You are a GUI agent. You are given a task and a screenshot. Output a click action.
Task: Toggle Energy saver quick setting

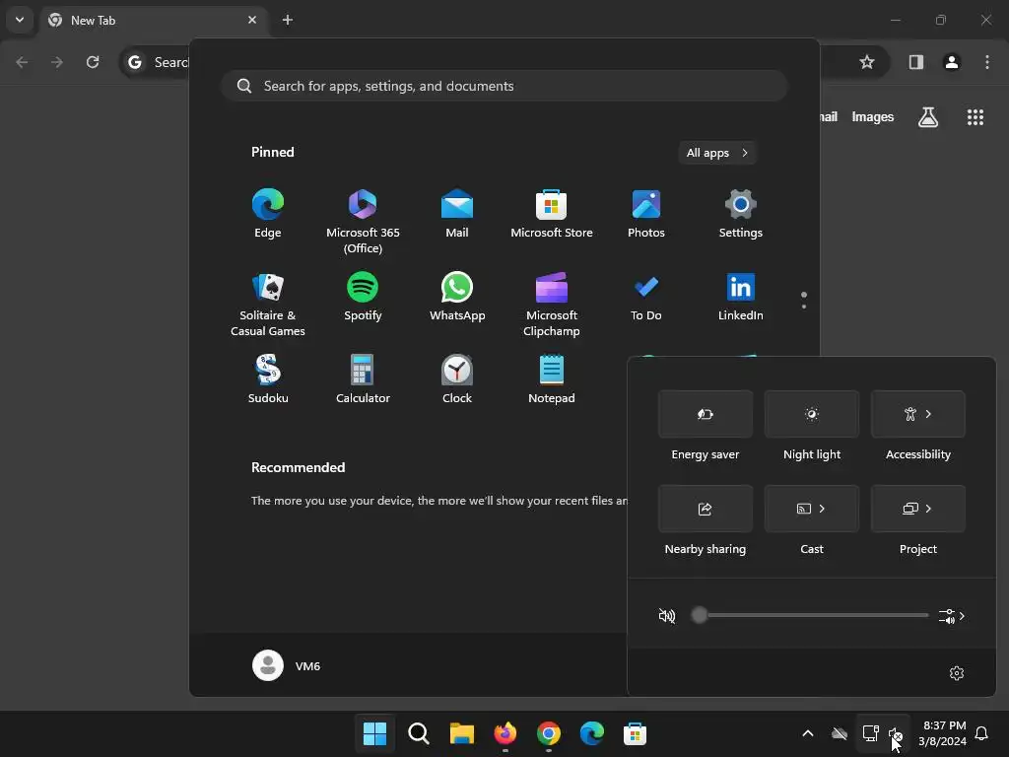click(706, 414)
